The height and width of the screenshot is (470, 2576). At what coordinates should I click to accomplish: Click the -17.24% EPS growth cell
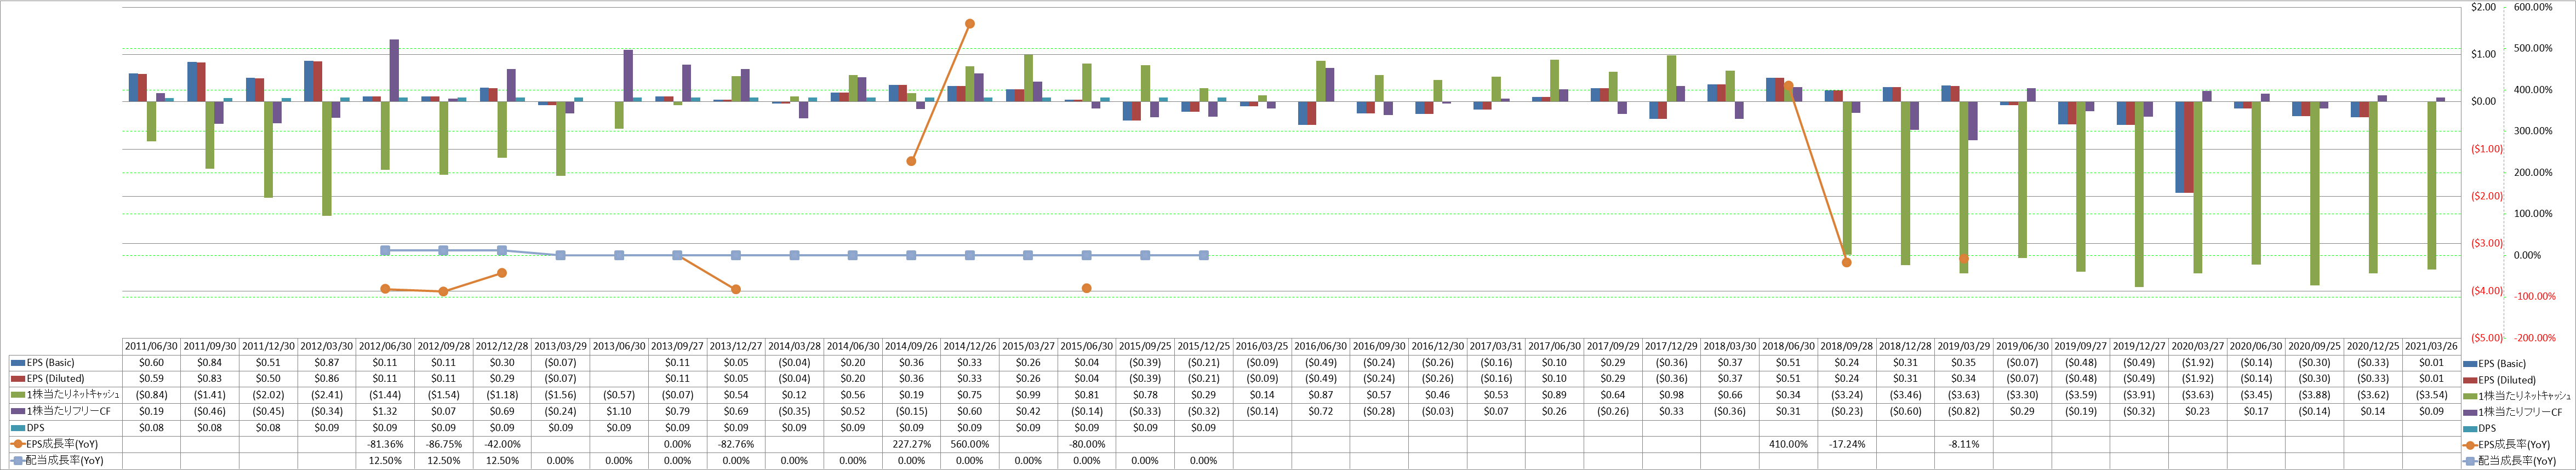1847,444
